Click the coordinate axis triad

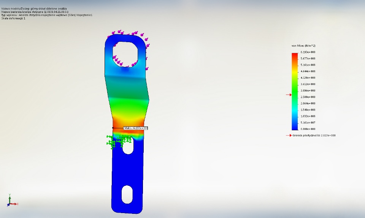(x=12, y=200)
